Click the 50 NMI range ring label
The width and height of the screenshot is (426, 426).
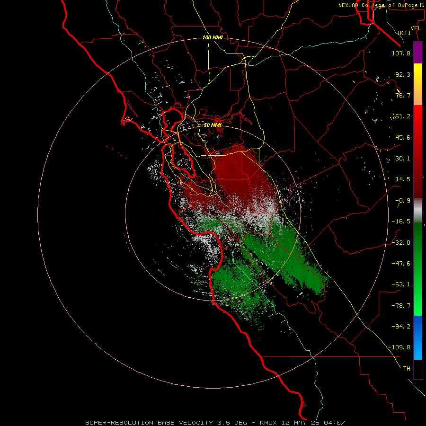point(213,125)
